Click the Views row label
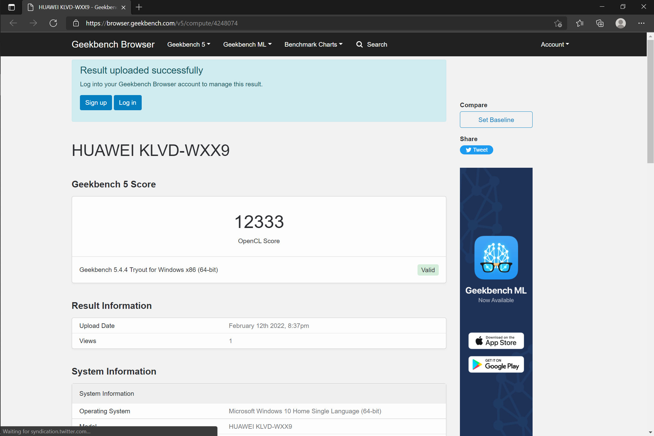654x436 pixels. [x=88, y=341]
